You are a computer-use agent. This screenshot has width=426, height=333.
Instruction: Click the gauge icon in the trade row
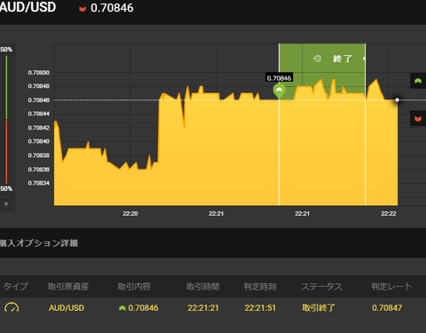click(12, 307)
